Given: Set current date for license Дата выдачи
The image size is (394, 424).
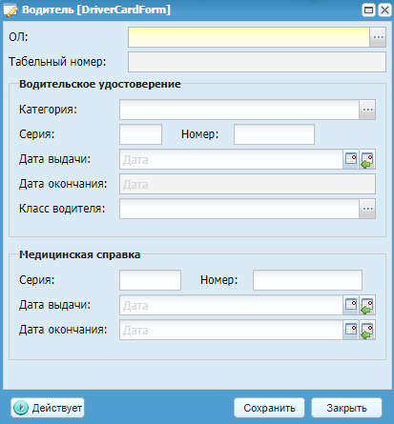Looking at the screenshot, I should click(367, 159).
